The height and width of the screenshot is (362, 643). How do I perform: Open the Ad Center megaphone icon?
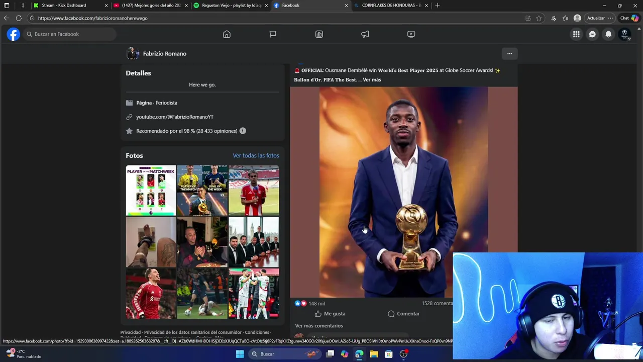(365, 34)
